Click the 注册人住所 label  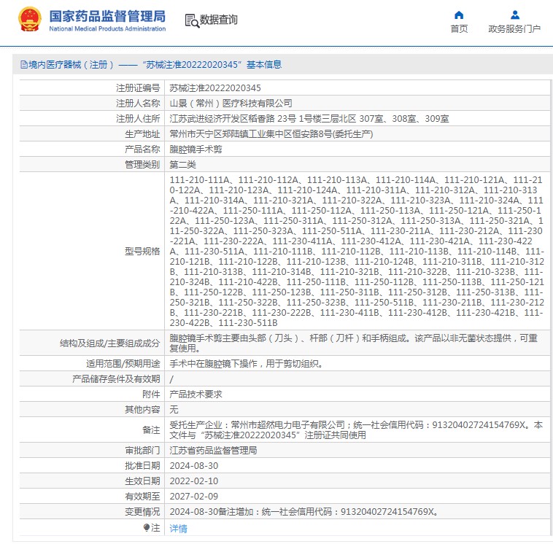pyautogui.click(x=138, y=118)
